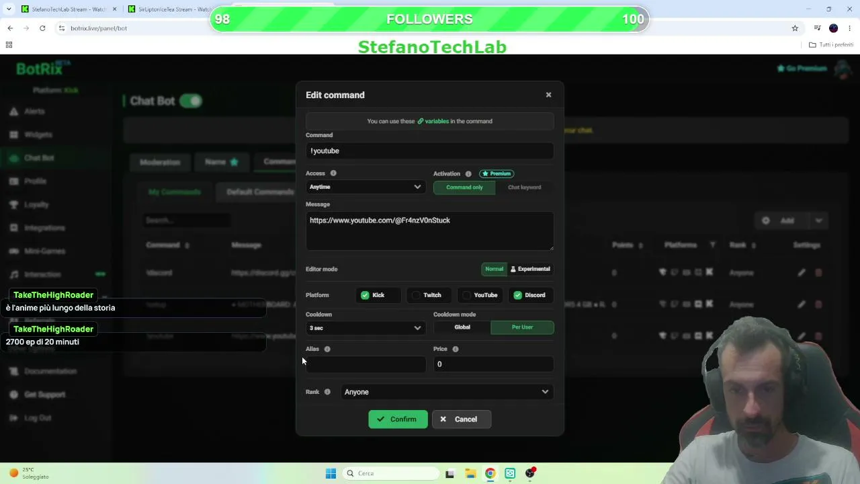Uncheck the Discord platform checkbox
860x484 pixels.
click(517, 295)
